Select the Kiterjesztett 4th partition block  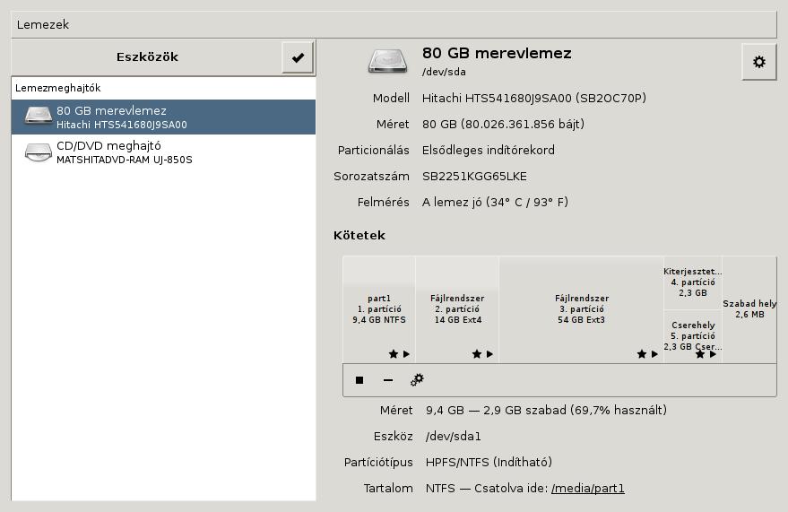coord(693,282)
